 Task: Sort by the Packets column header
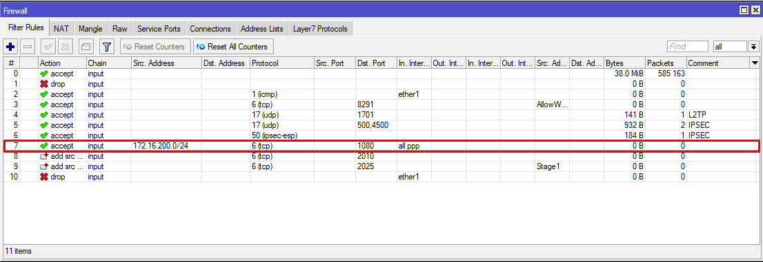click(666, 63)
